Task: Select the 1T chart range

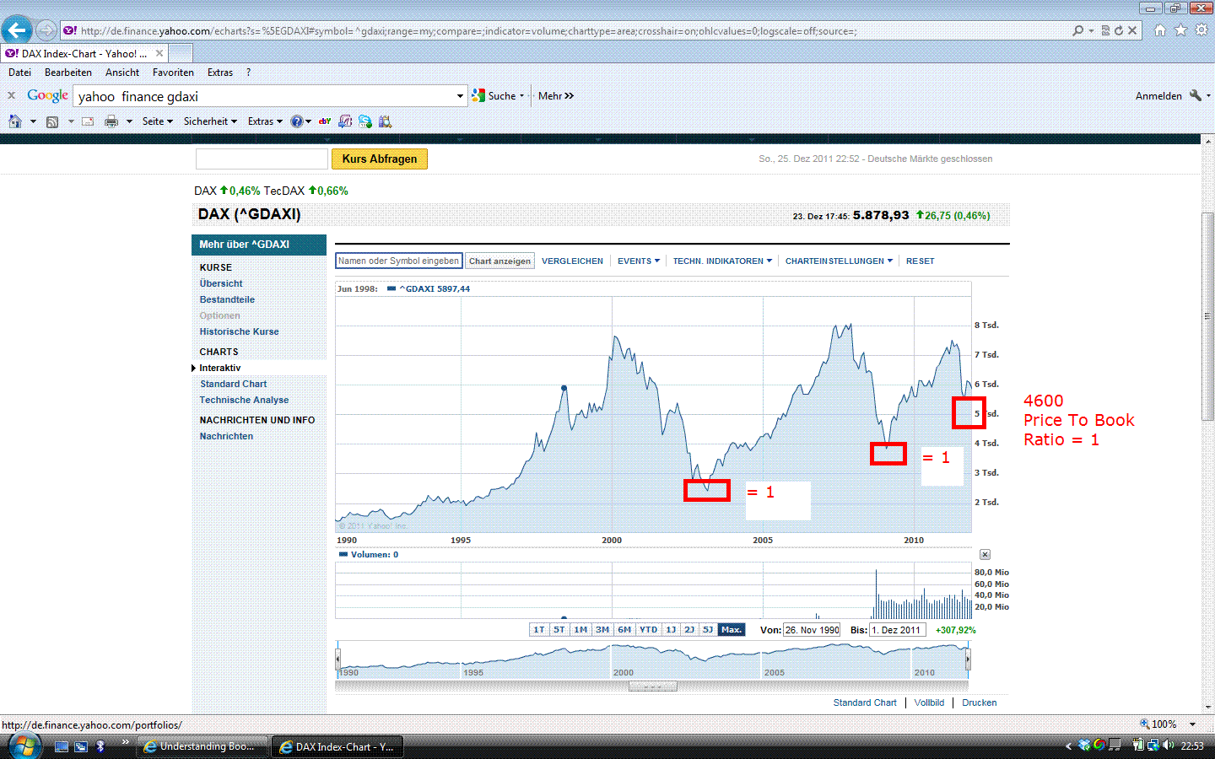Action: 538,630
